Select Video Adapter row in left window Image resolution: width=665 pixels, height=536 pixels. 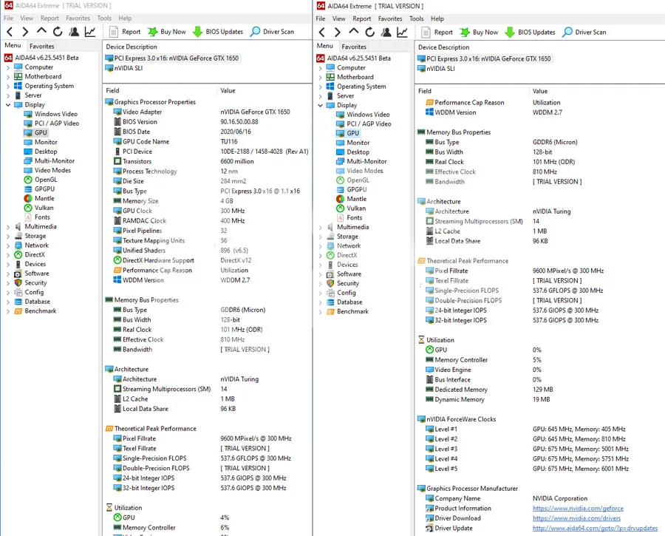[x=207, y=112]
